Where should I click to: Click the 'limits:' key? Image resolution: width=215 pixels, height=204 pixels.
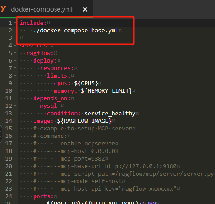tap(59, 76)
